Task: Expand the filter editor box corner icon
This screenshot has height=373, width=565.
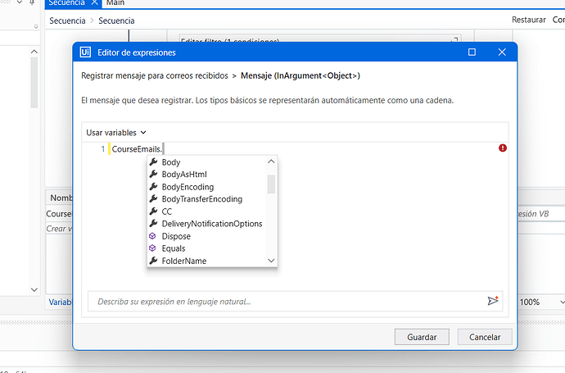Action: pos(454,39)
